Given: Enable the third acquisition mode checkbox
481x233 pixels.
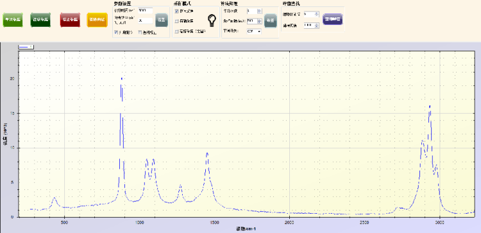Looking at the screenshot, I should tap(177, 31).
